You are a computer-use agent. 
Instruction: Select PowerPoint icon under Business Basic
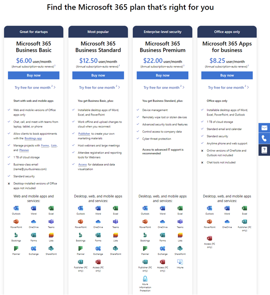(16, 221)
